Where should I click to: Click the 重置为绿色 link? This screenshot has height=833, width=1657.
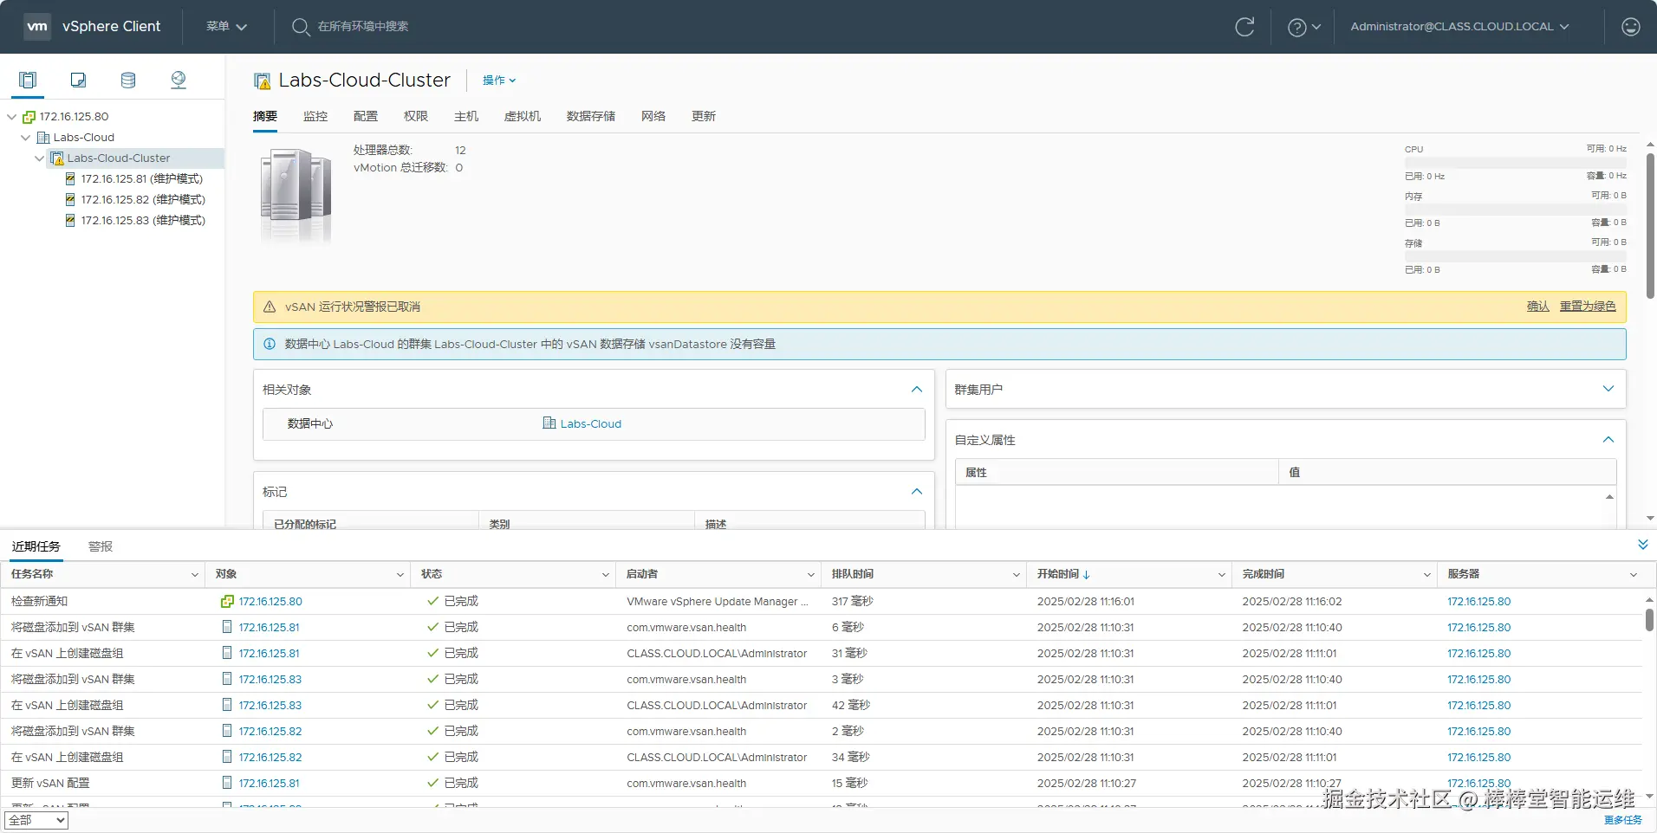coord(1588,307)
